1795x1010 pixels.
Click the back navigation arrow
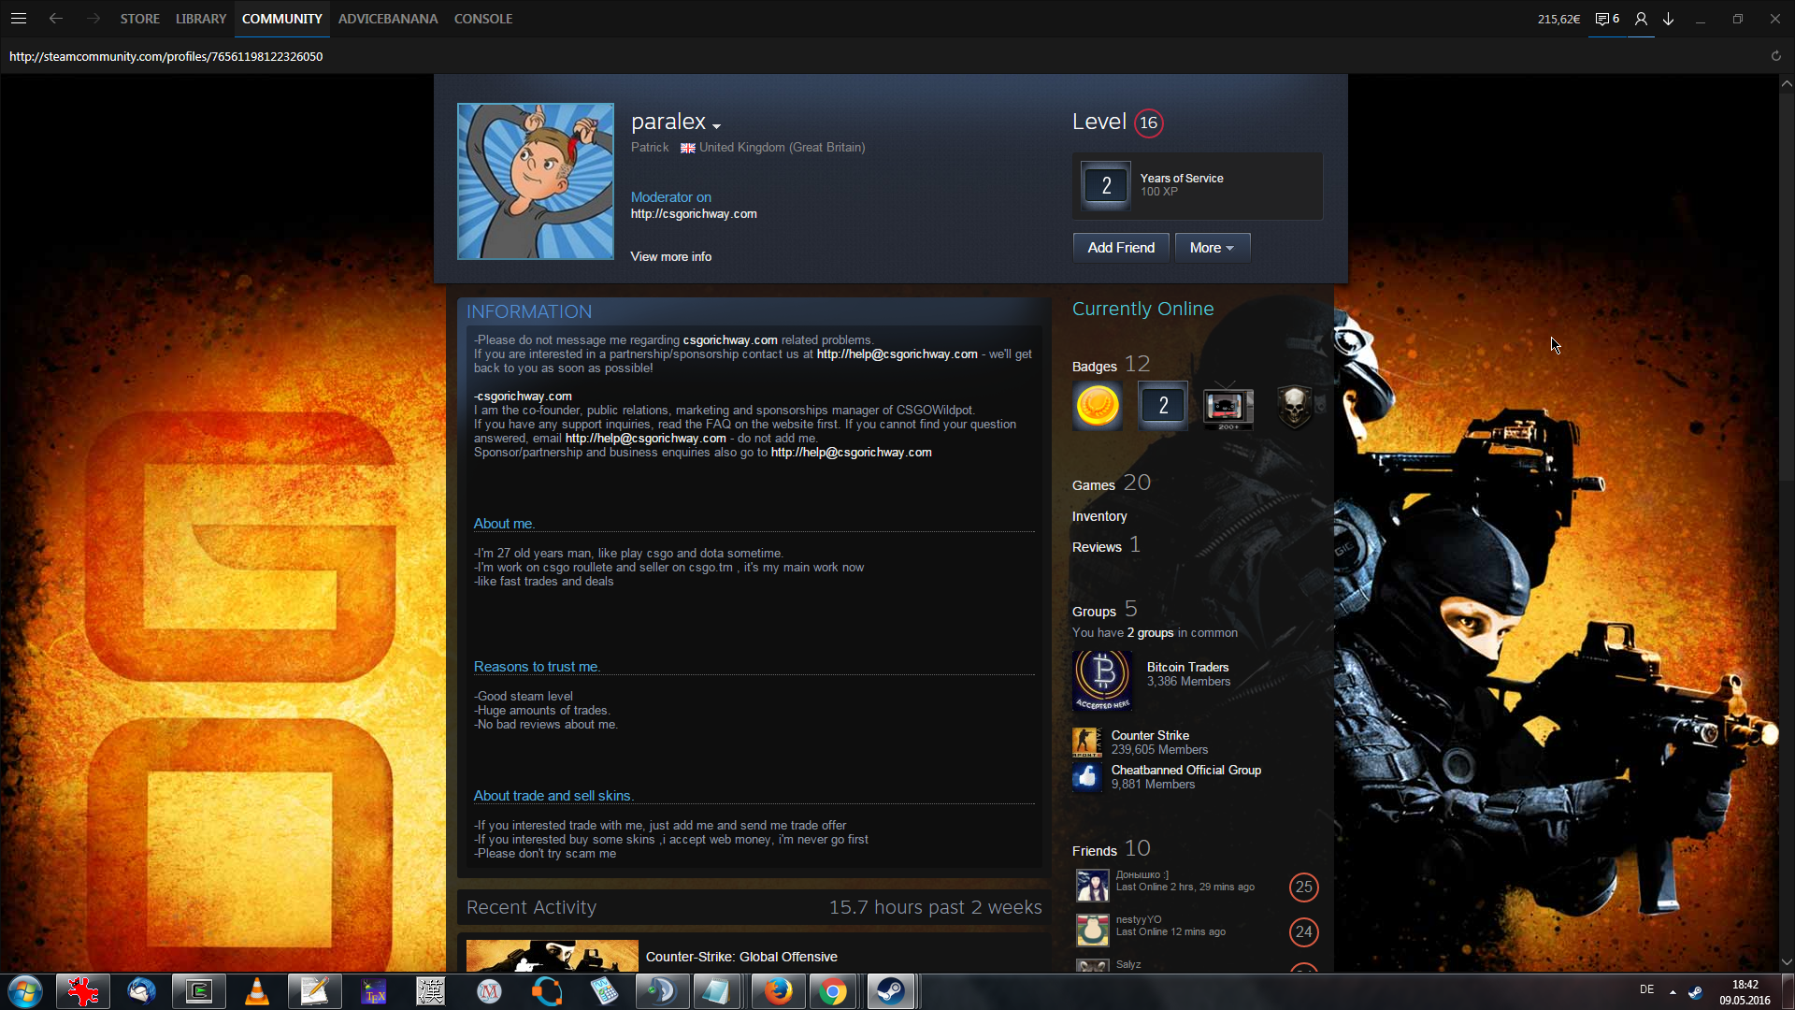point(56,19)
